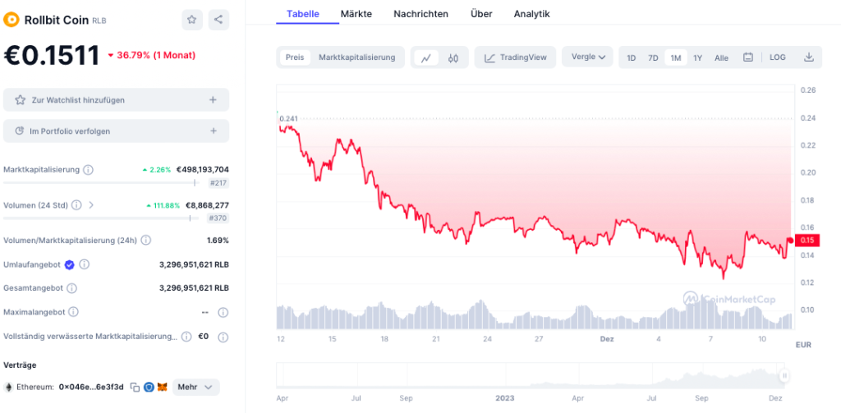Click the Rollbit Coin logo icon
The height and width of the screenshot is (413, 841).
[11, 21]
